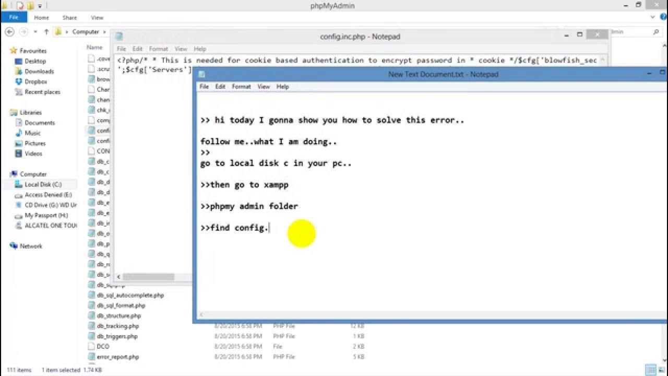Click the Explorer search box
668x376 pixels.
(x=636, y=32)
